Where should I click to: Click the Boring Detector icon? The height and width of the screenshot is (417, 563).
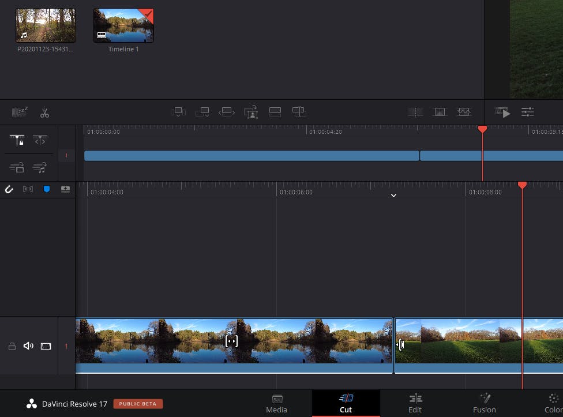(x=20, y=112)
